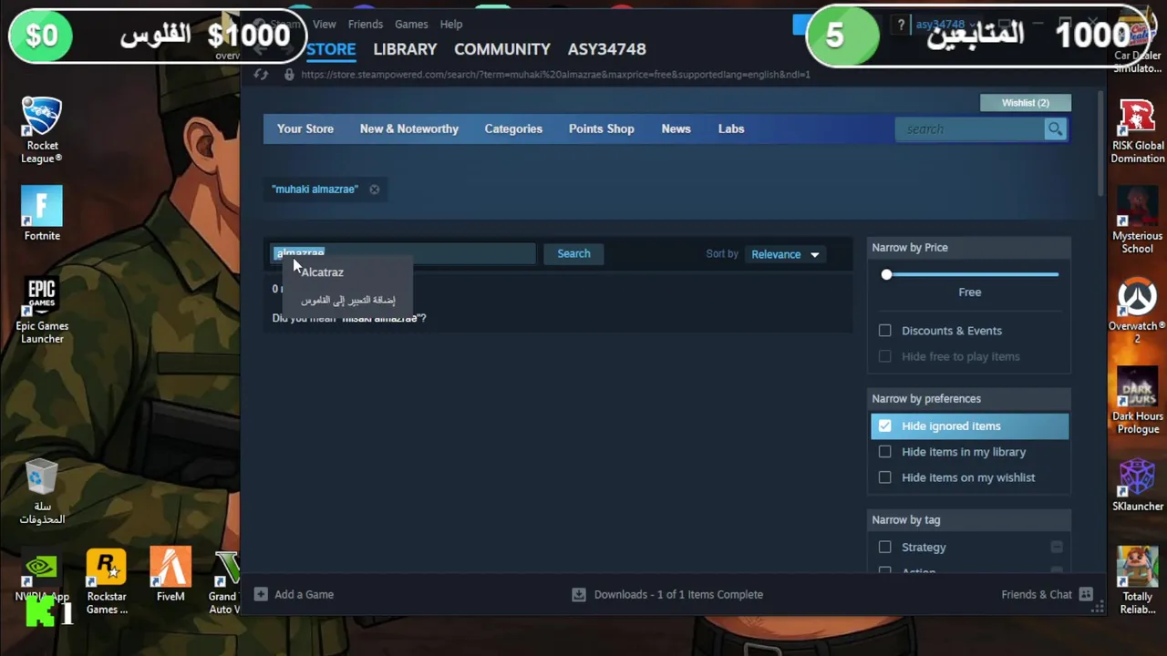Expand New & Noteworthy menu
The width and height of the screenshot is (1167, 656).
(x=408, y=129)
